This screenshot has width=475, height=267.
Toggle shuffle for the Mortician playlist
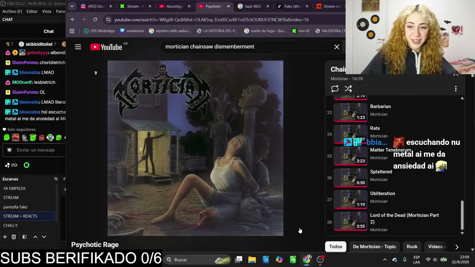[348, 89]
